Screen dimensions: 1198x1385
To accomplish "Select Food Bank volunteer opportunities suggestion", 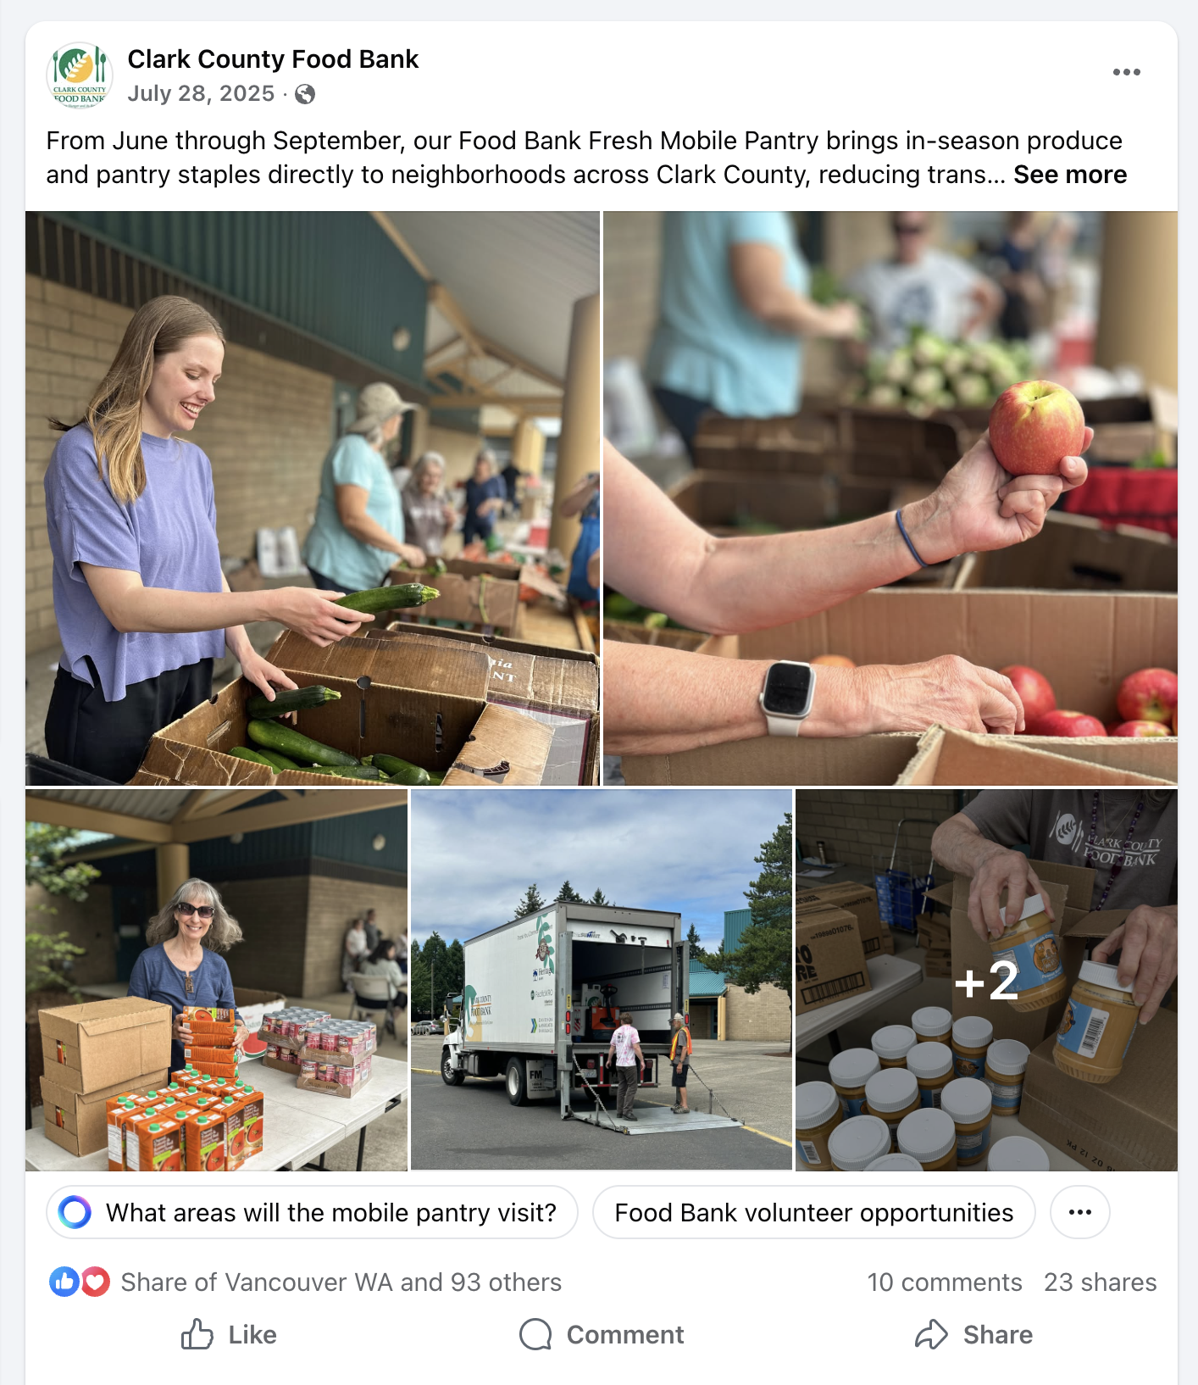I will coord(813,1212).
